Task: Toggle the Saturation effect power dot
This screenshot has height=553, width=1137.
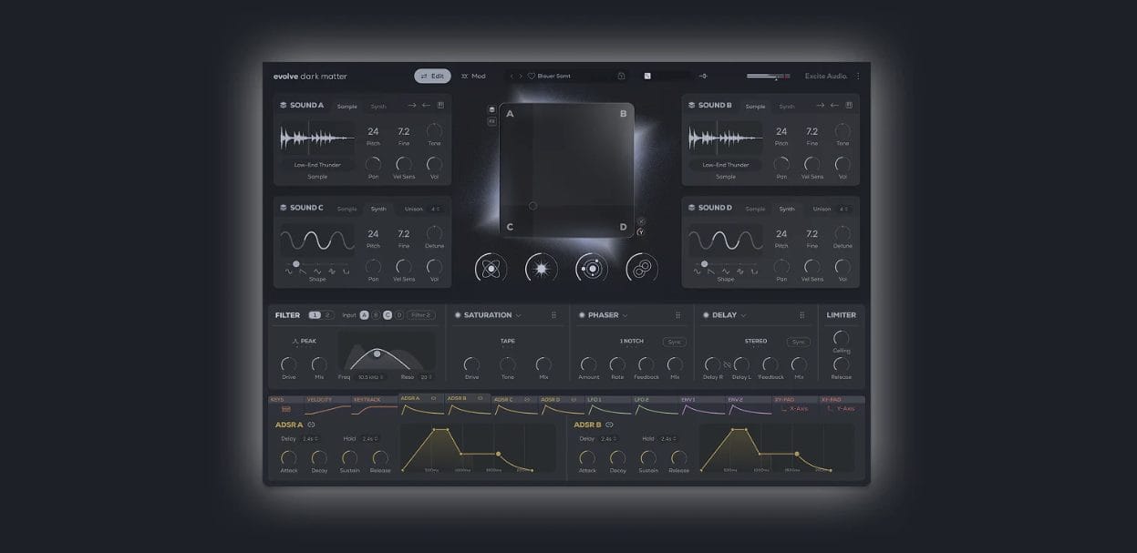Action: tap(458, 315)
